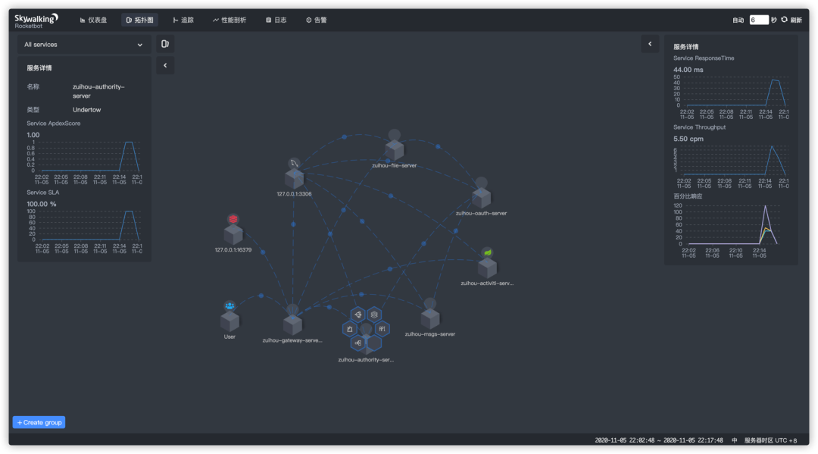Select the zuihou-activiti-server Spring node

(x=487, y=268)
